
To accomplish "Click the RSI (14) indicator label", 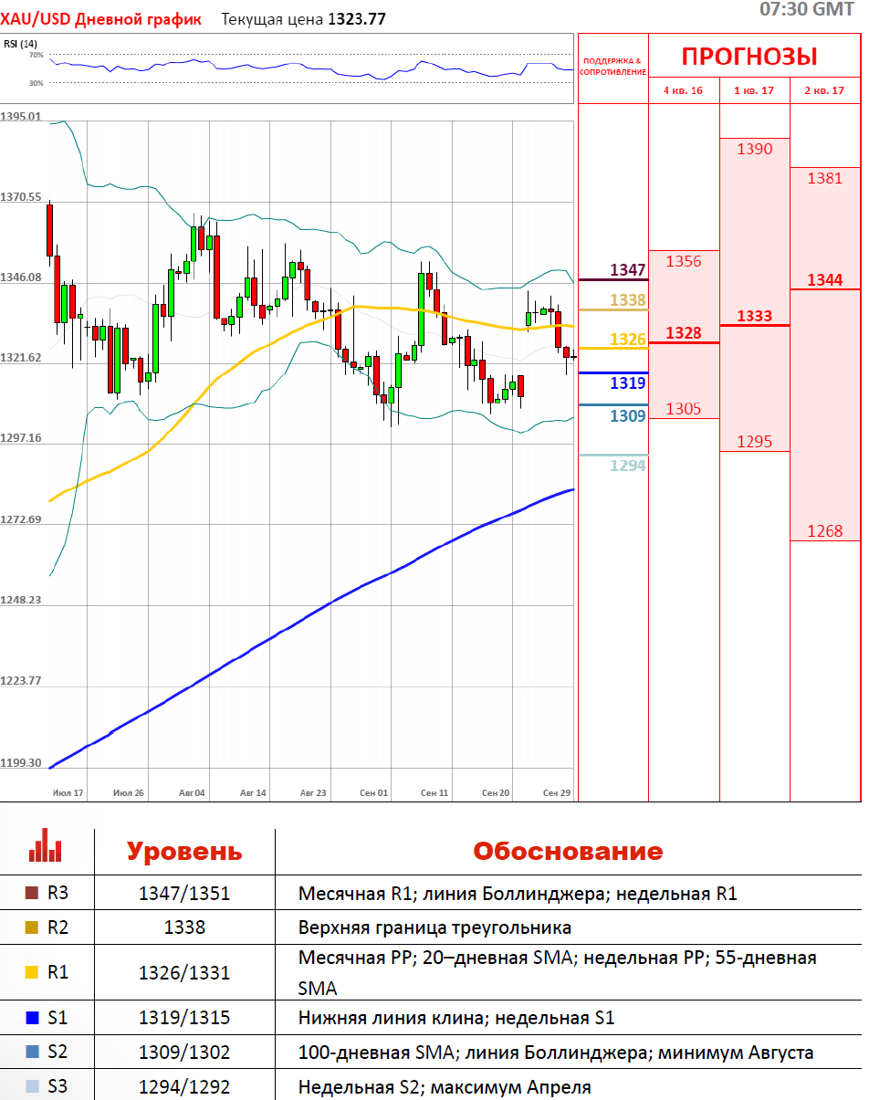I will pyautogui.click(x=20, y=44).
